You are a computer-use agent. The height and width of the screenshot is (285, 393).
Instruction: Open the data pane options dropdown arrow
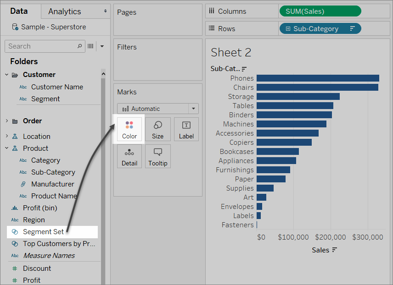click(102, 46)
